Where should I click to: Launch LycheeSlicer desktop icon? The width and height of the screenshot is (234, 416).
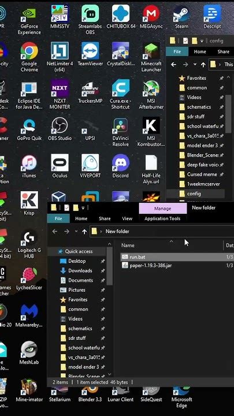pos(29,278)
